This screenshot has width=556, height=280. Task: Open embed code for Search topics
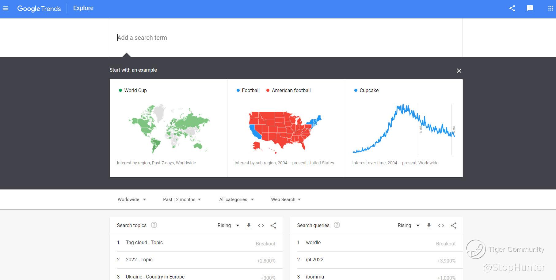pos(261,226)
